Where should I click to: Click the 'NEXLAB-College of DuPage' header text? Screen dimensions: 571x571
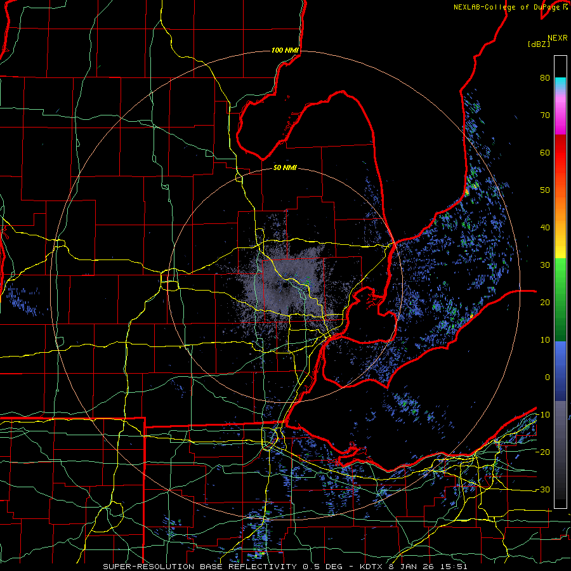(506, 7)
